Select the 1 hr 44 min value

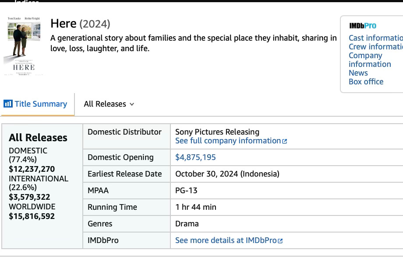[196, 207]
